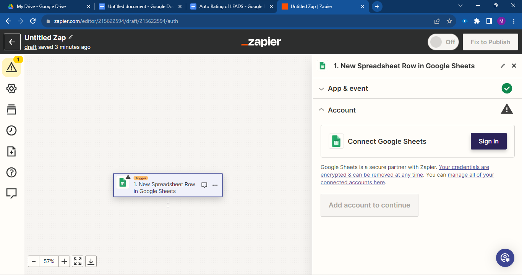Select the trigger step card on canvas
The height and width of the screenshot is (275, 522).
168,185
